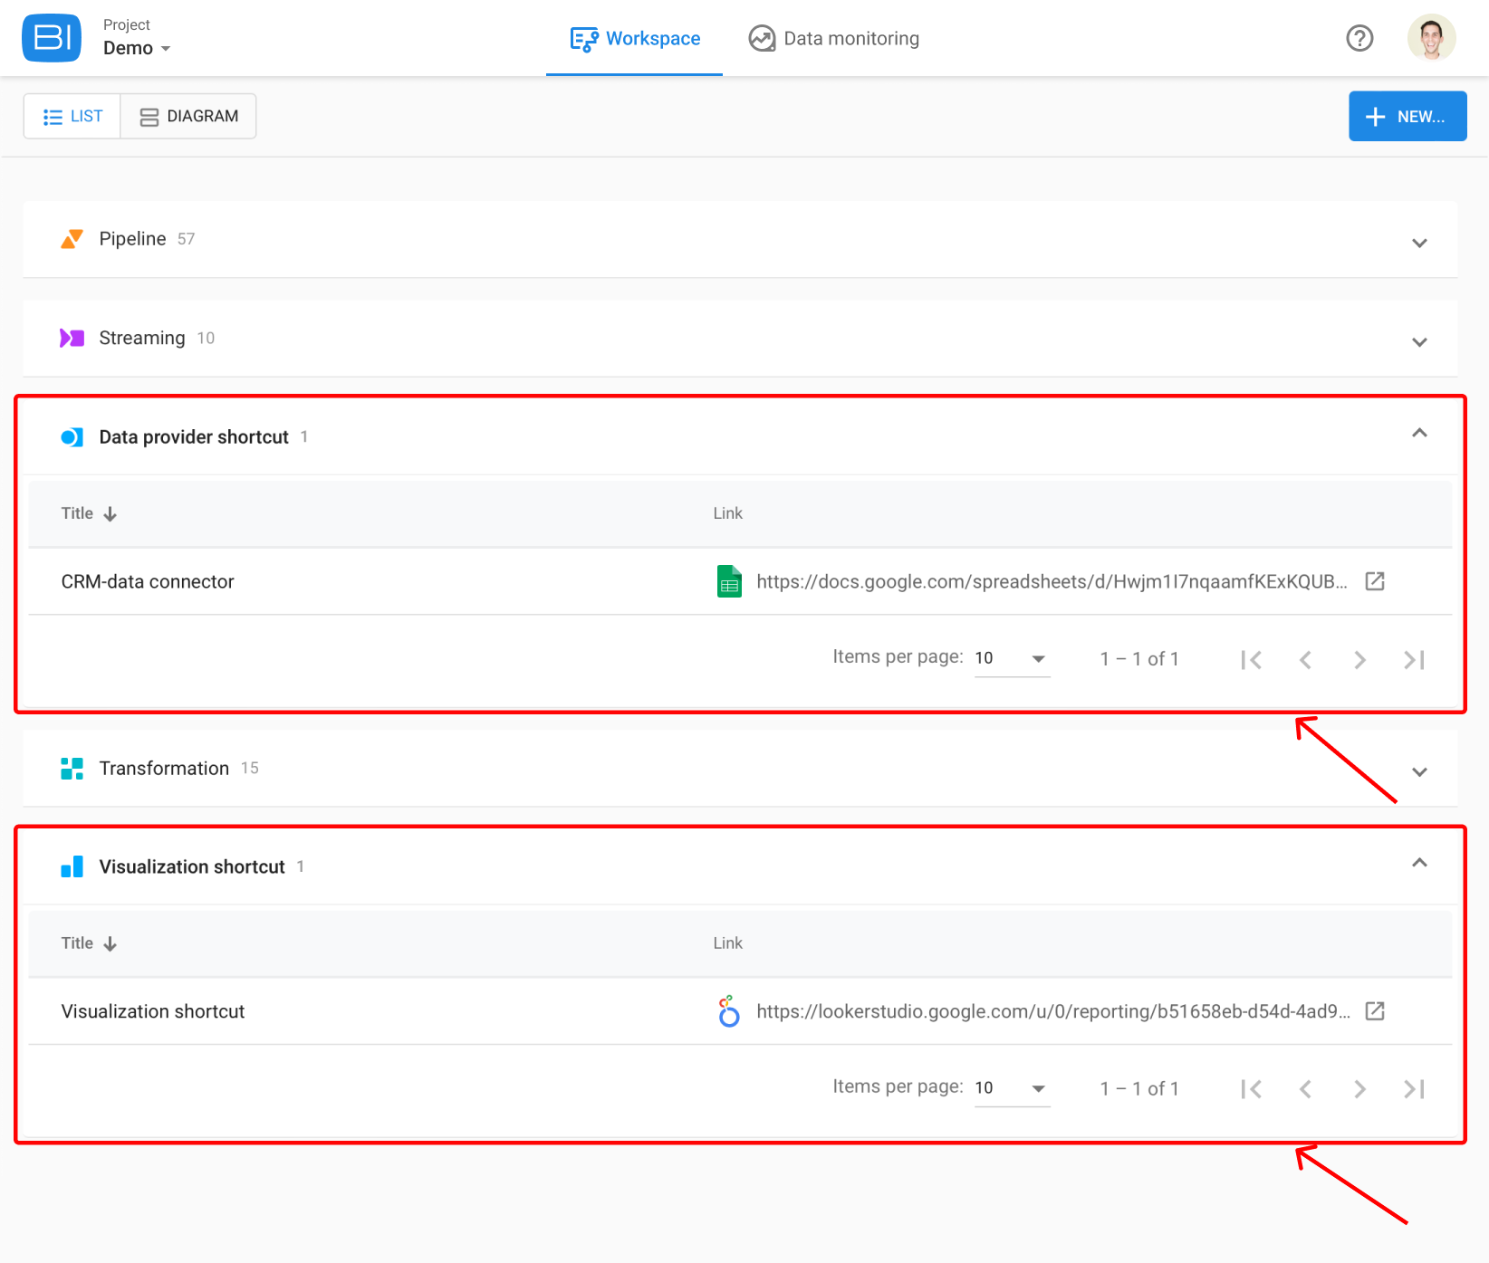Open the Data monitoring tab

click(x=833, y=39)
